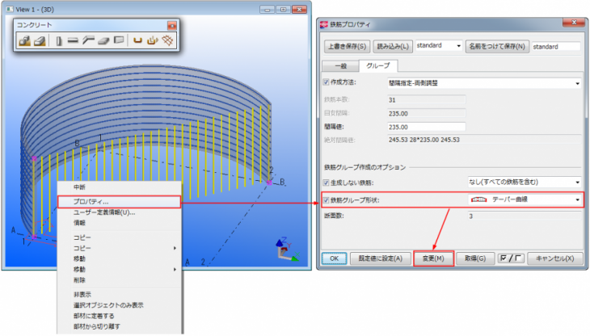Click the 目安間隔 field showing 235.00
Viewport: 590px width, 336px height.
[426, 114]
